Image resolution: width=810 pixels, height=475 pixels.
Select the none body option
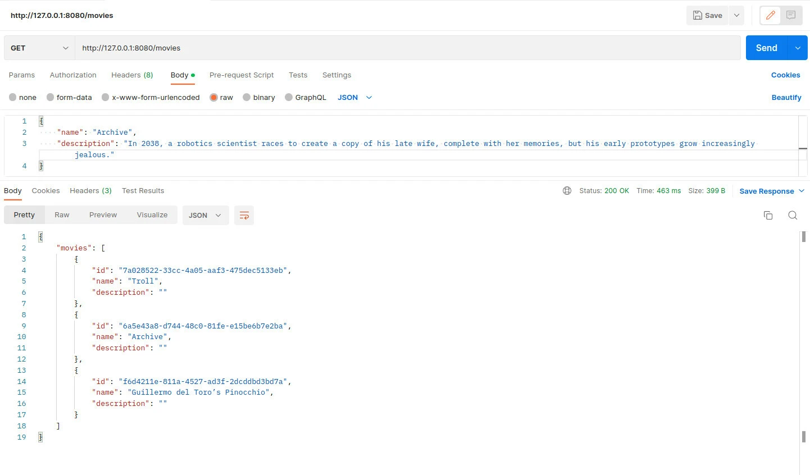[13, 97]
